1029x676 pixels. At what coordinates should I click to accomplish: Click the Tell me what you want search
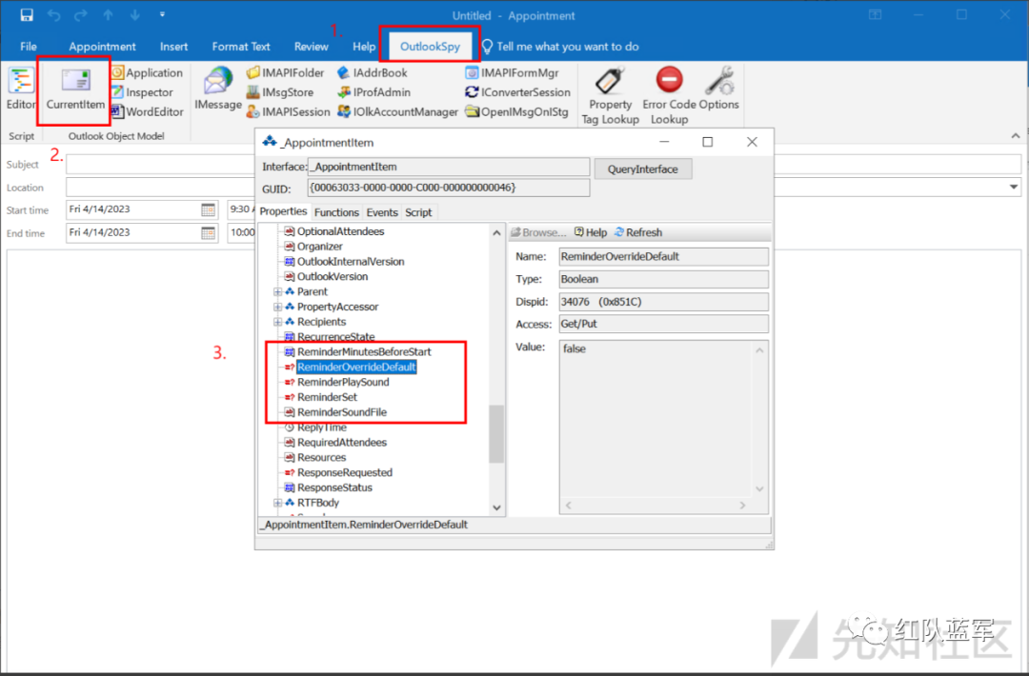point(560,47)
